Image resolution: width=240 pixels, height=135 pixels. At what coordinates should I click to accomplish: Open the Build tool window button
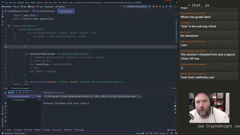[37, 130]
